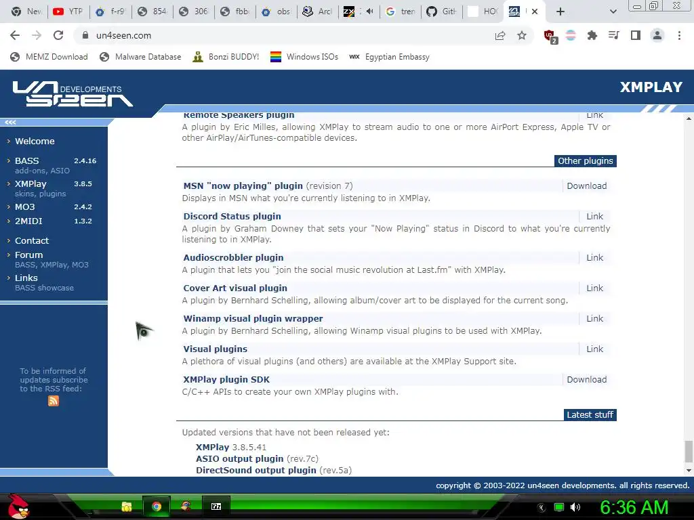Open the Angry Birds start button

click(18, 506)
